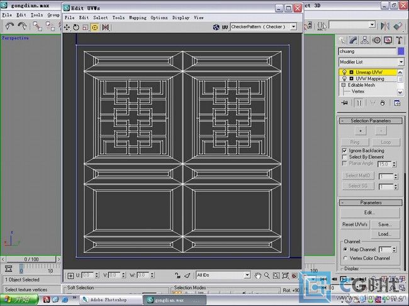Viewport: 409px width, 306px height.
Task: Click the Windows Start button
Action: 20,300
